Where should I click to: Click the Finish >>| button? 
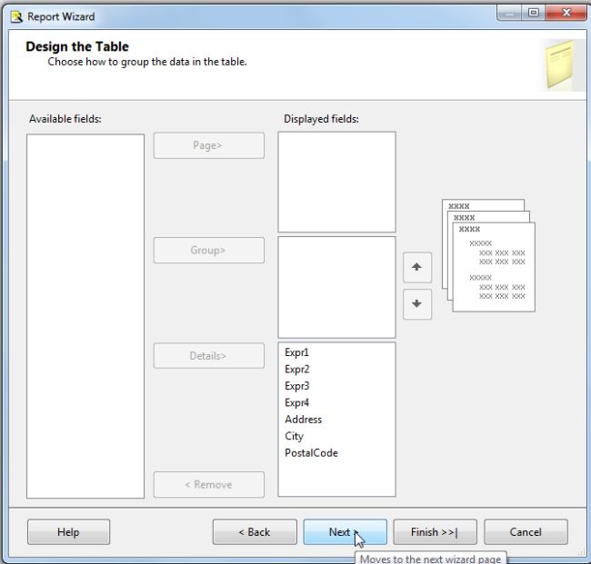pyautogui.click(x=435, y=532)
